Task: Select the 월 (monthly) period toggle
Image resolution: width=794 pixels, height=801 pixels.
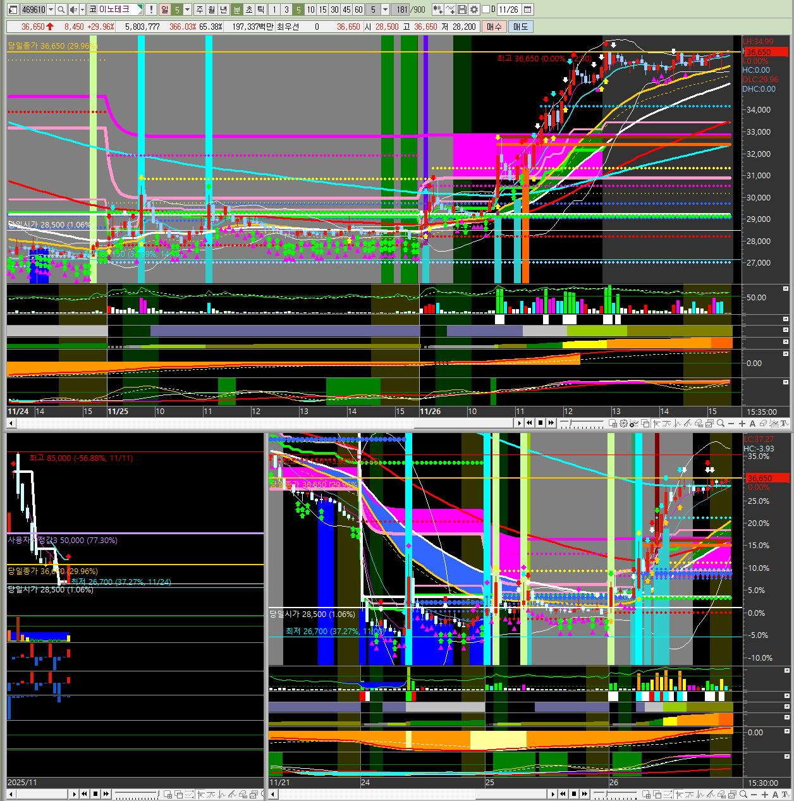Action: pyautogui.click(x=211, y=9)
